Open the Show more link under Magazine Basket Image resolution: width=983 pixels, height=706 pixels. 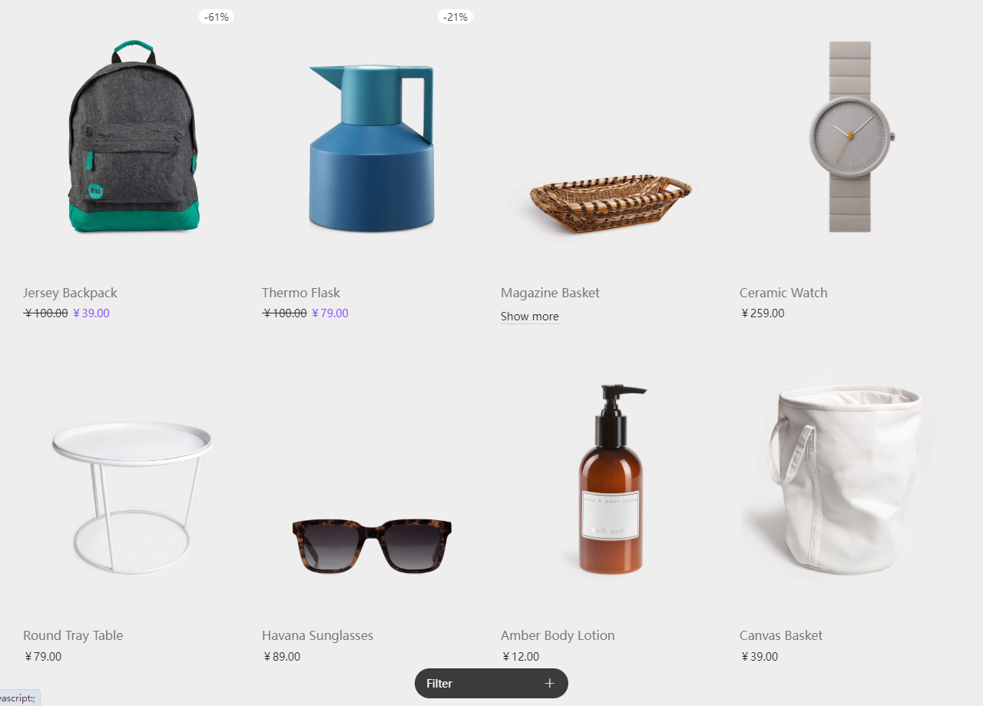coord(530,317)
